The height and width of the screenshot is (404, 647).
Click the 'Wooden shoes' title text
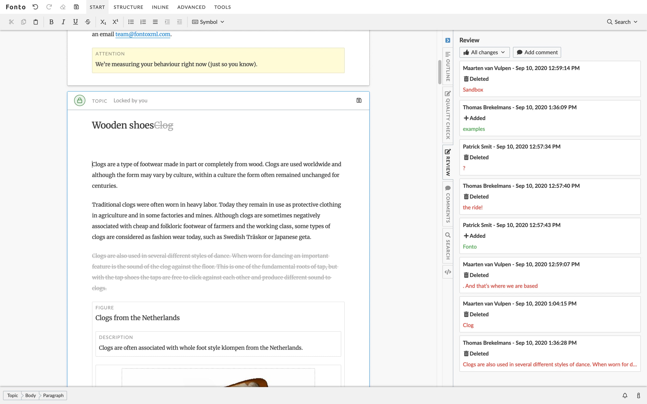[123, 125]
